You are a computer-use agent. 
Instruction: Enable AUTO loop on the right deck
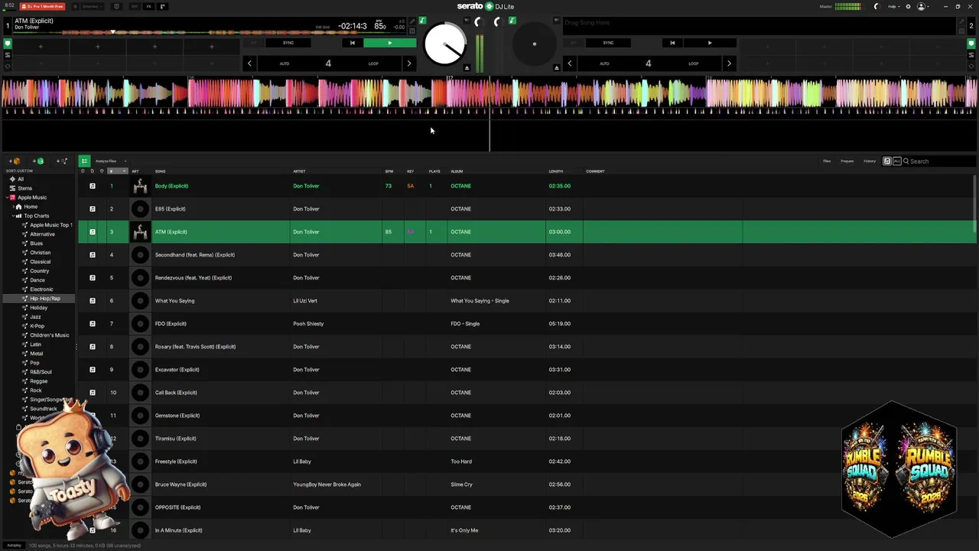click(x=604, y=64)
